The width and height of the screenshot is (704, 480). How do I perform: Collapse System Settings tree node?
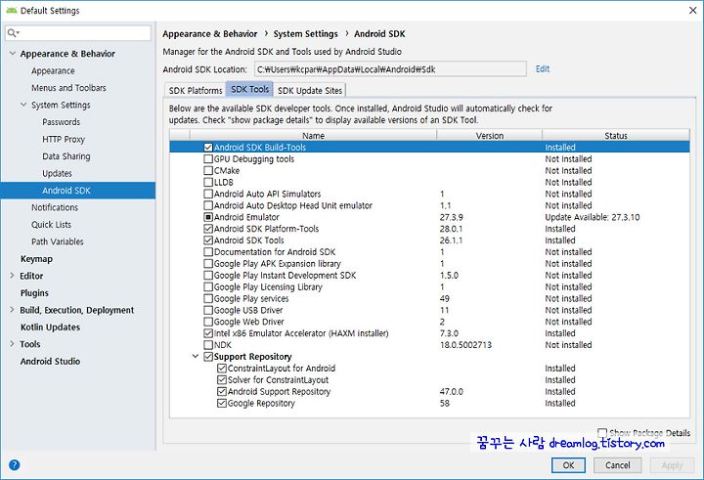click(23, 105)
